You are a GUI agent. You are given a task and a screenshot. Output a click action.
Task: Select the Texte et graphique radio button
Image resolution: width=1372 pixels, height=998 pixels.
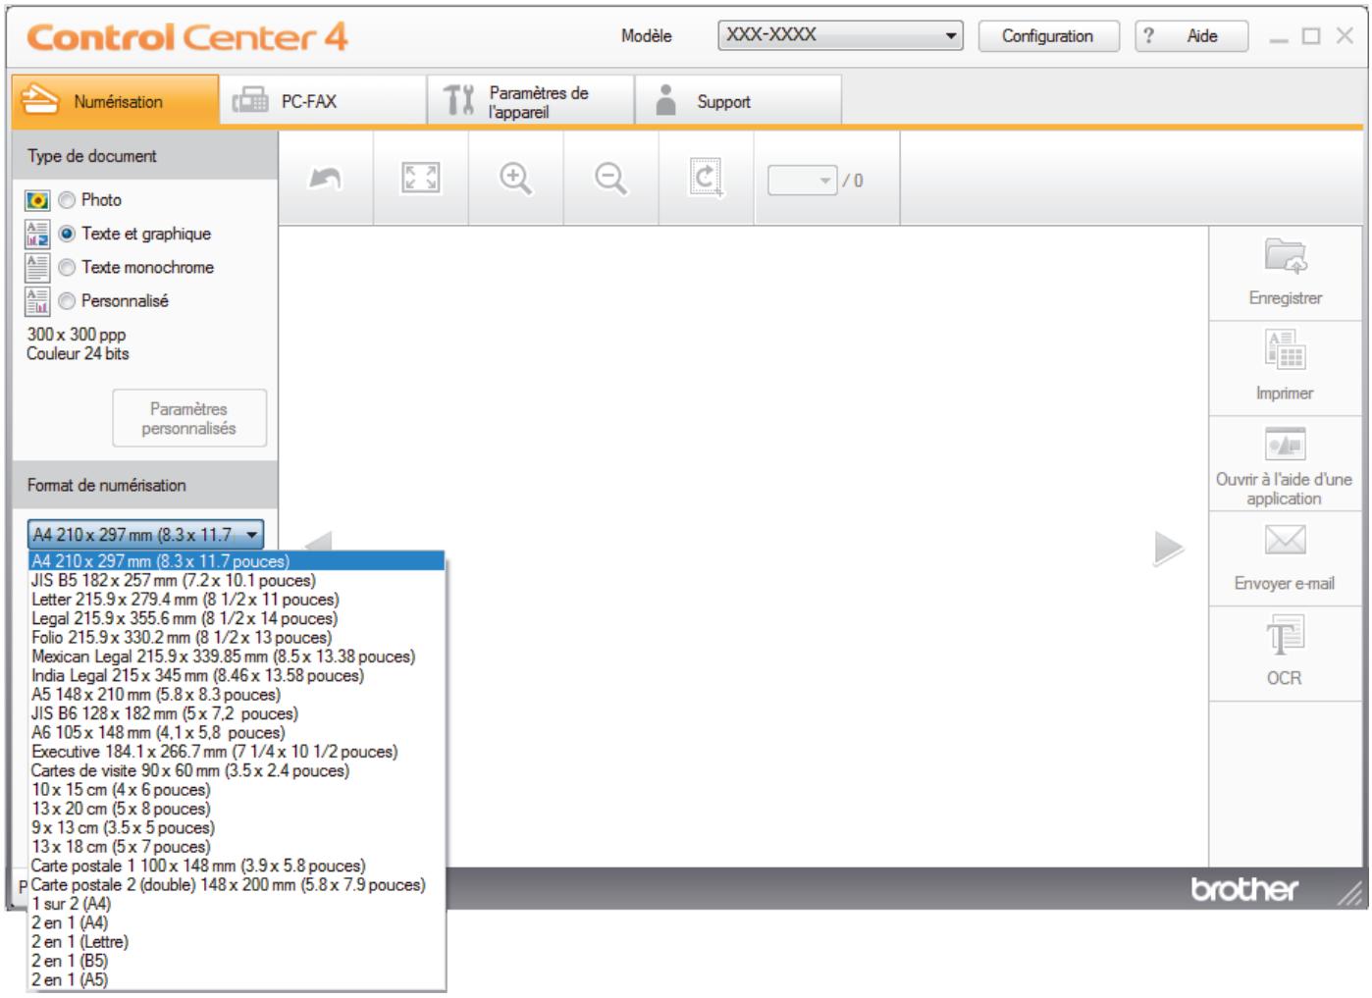coord(67,234)
